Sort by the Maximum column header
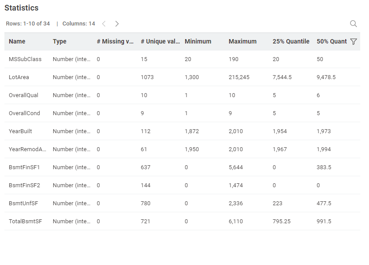 tap(243, 41)
